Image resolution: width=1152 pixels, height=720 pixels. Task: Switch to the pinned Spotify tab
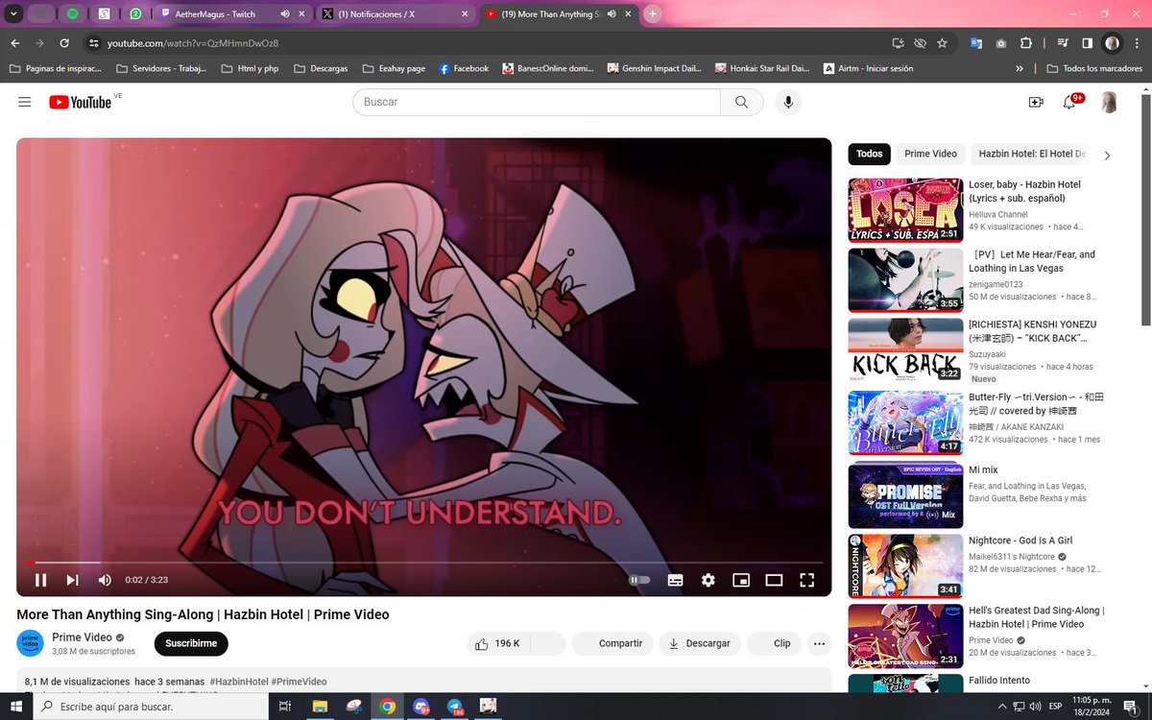[x=73, y=14]
